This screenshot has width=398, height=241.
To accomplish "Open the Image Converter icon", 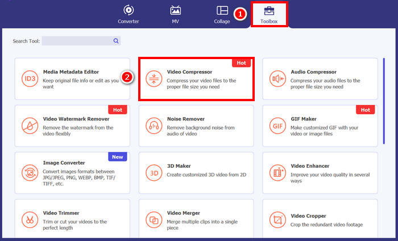I will tap(30, 172).
